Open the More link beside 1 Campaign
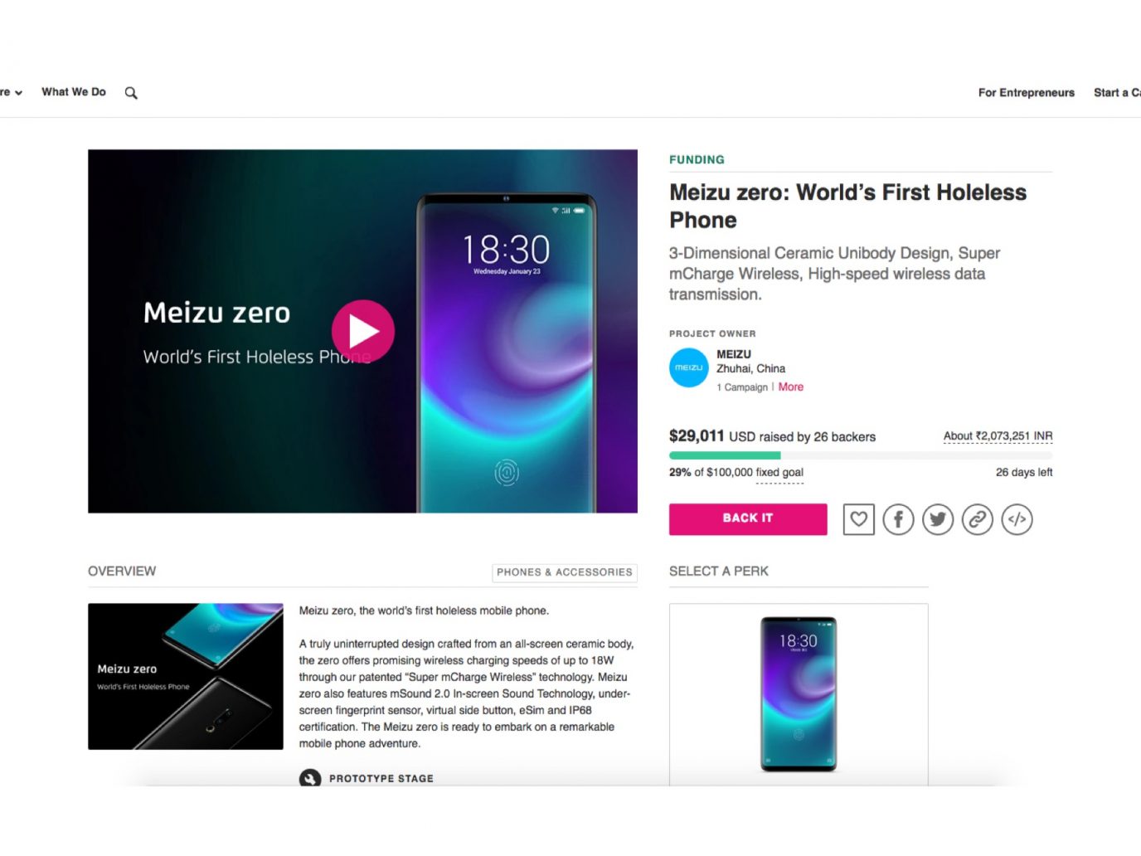This screenshot has height=856, width=1141. (x=790, y=387)
